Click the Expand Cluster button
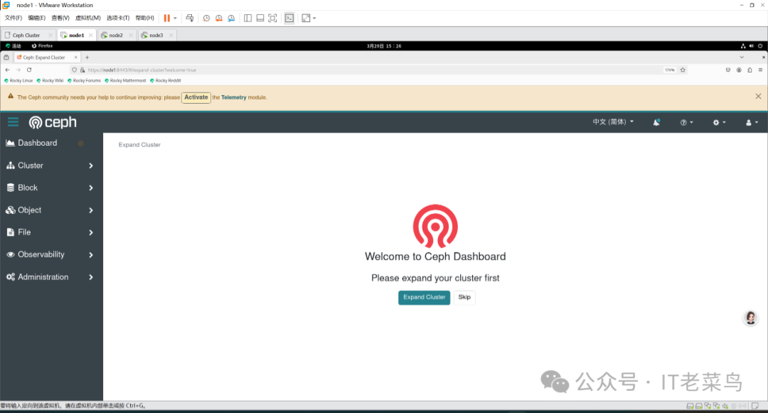The height and width of the screenshot is (413, 768). [x=424, y=298]
